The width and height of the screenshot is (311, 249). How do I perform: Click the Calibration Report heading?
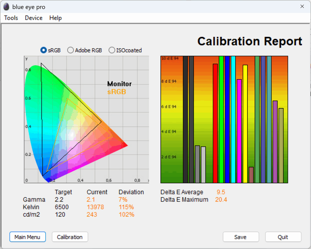point(250,41)
